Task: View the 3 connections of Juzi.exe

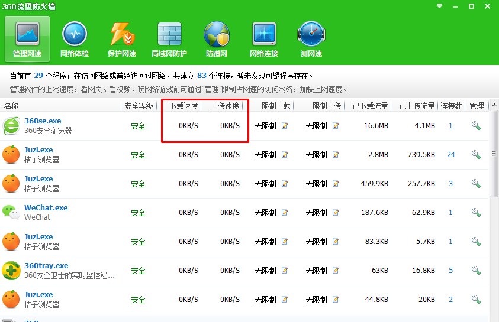Action: (x=450, y=184)
